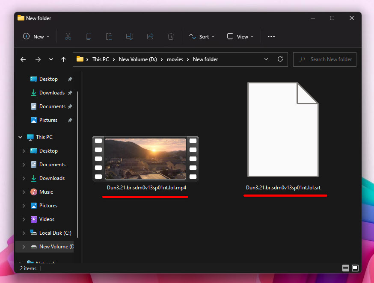The height and width of the screenshot is (283, 374).
Task: Click the Rename icon in toolbar
Action: click(130, 37)
